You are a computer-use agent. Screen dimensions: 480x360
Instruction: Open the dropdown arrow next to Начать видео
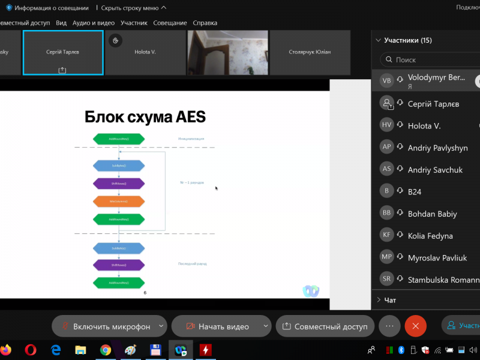coord(266,326)
